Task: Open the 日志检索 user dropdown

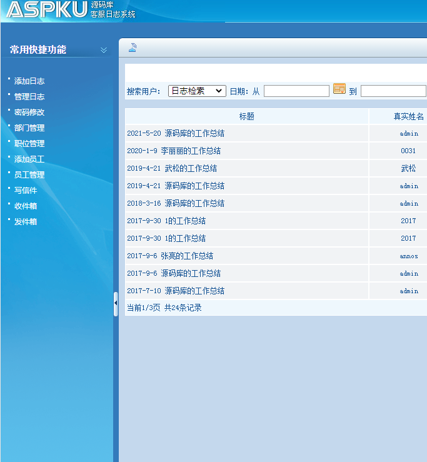Action: click(197, 91)
